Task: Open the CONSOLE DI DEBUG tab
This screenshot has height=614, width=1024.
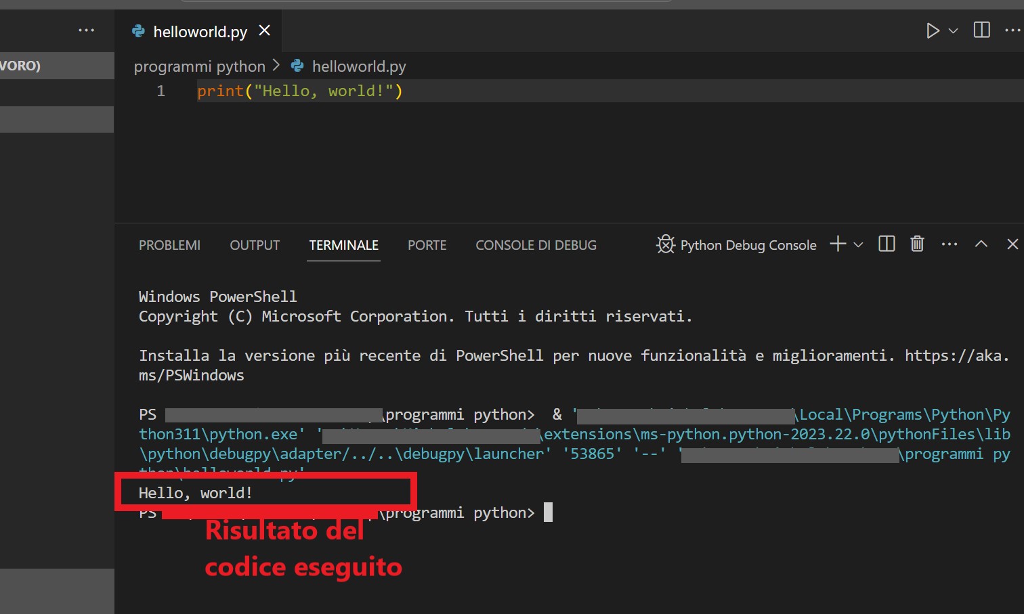Action: click(536, 245)
